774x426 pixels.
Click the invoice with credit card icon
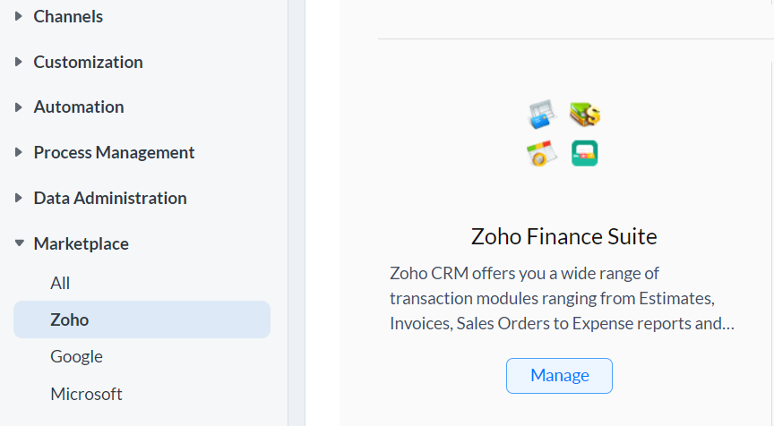(x=542, y=115)
